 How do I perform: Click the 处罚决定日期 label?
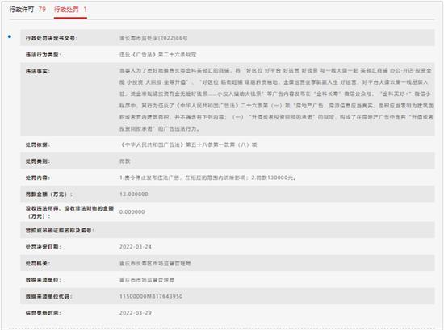(x=44, y=247)
